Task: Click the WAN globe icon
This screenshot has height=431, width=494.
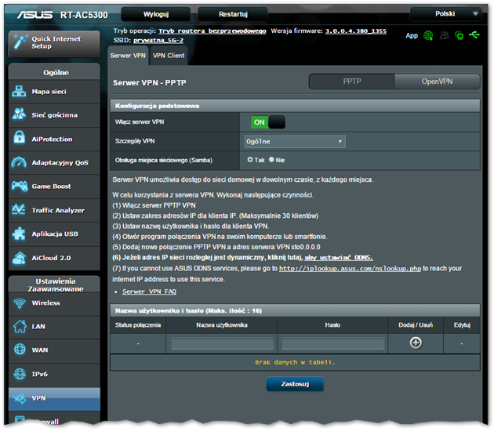Action: (x=20, y=350)
